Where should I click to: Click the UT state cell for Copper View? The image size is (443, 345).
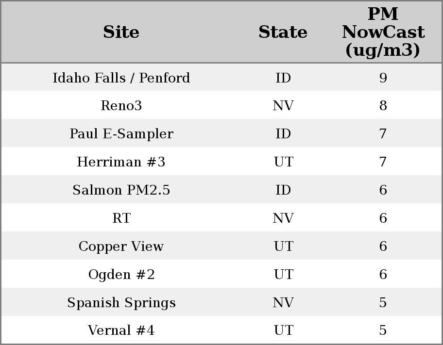[283, 246]
